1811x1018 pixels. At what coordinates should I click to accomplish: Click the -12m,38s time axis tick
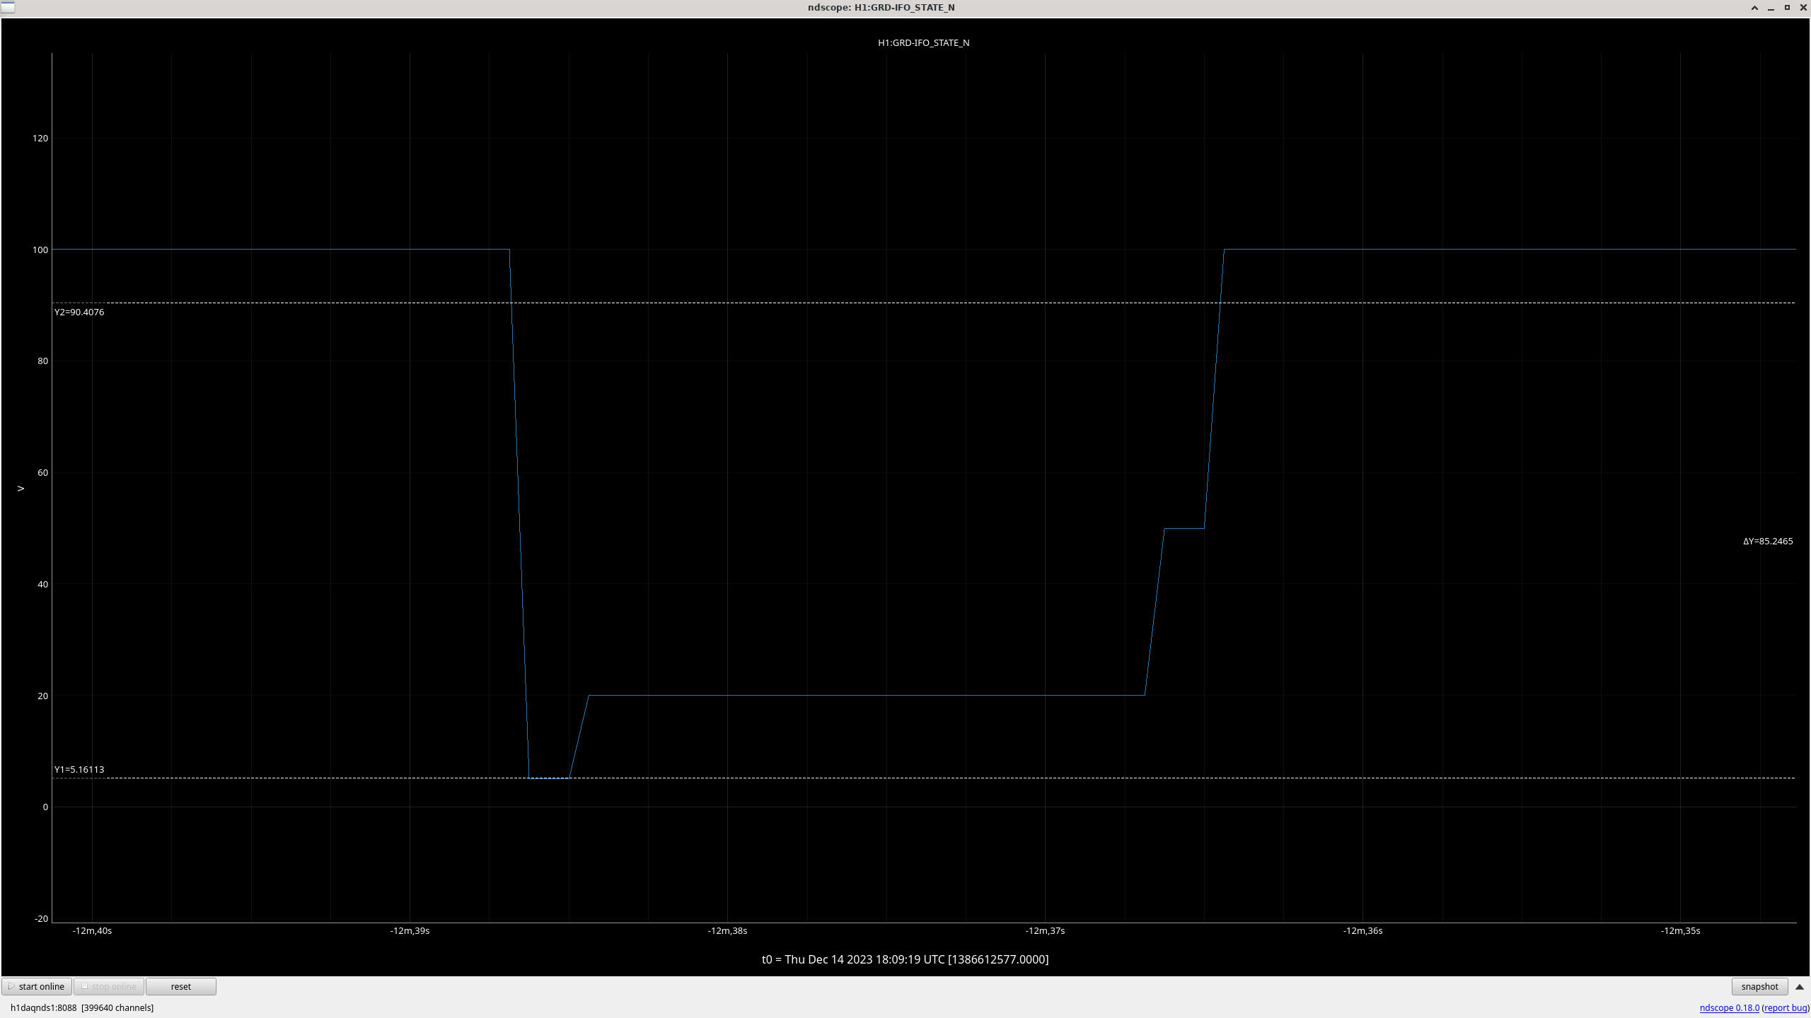coord(727,930)
